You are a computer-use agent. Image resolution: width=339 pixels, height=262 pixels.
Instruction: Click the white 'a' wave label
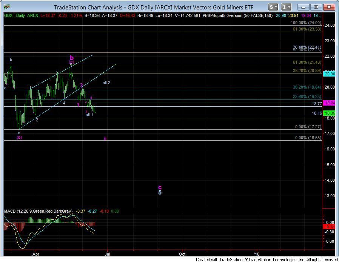(x=5, y=88)
